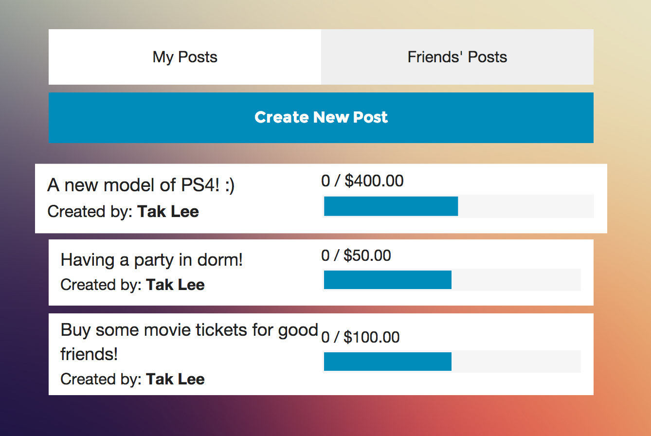This screenshot has width=651, height=436.
Task: Click the "0 / $400.00" funding amount
Action: coord(362,181)
